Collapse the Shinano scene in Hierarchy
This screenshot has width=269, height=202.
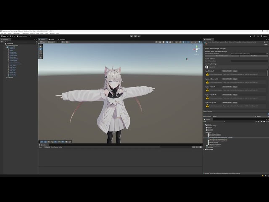click(x=4, y=44)
